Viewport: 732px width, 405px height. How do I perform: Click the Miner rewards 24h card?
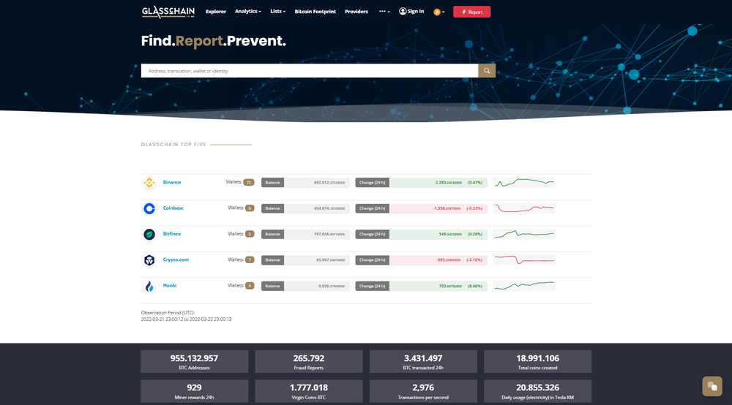click(x=194, y=391)
